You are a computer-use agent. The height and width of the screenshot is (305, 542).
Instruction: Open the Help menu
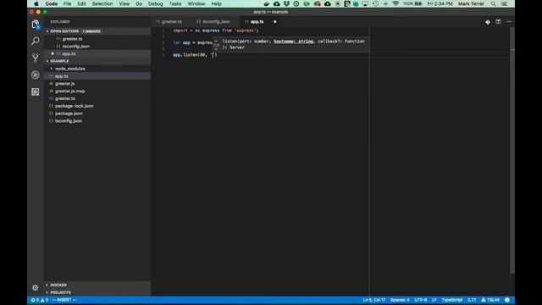[x=217, y=3]
